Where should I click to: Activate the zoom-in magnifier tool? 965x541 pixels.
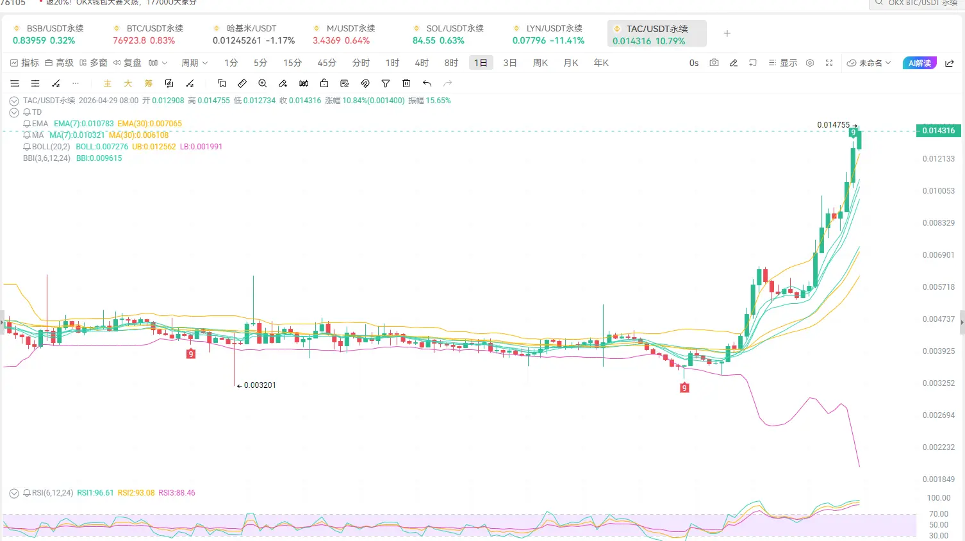coord(263,83)
